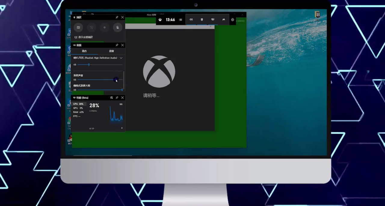
Task: Click the 请稍等 please wait text
Action: click(x=151, y=96)
